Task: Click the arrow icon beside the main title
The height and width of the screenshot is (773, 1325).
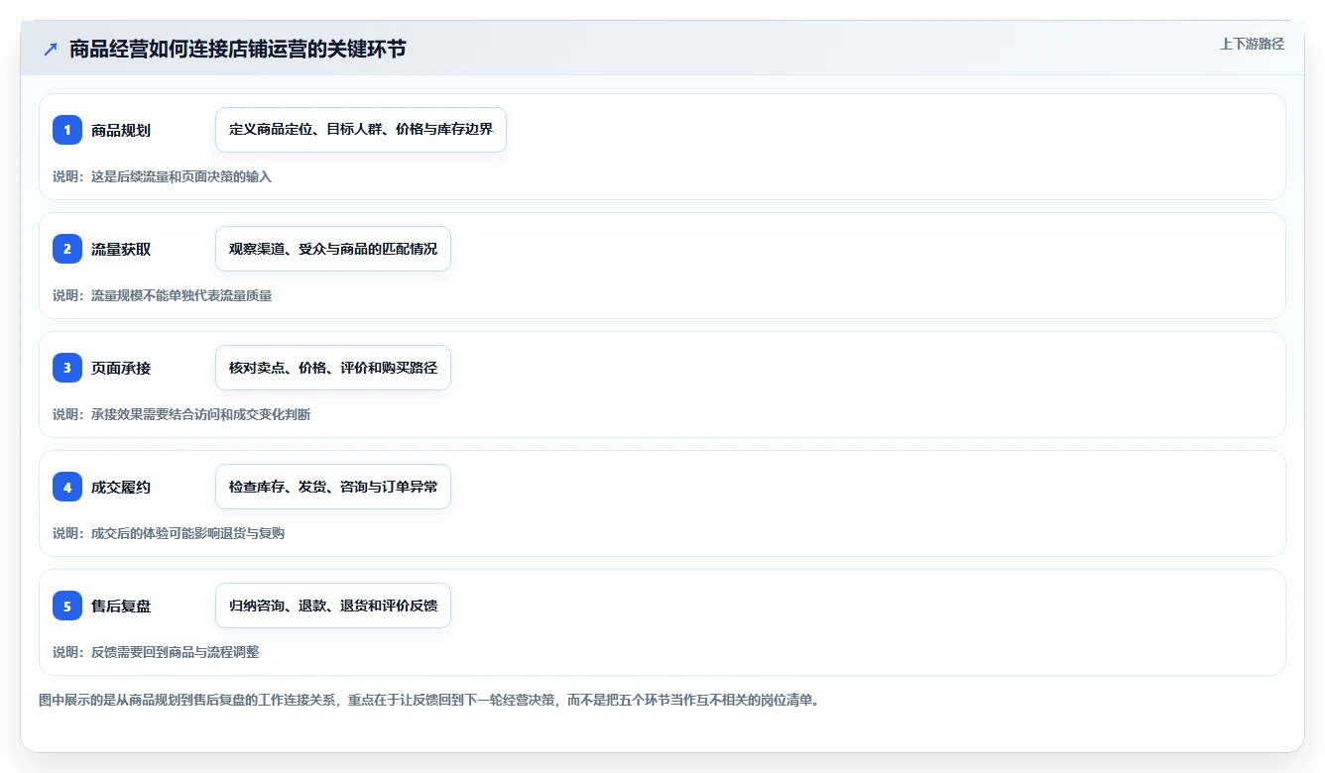Action: click(51, 50)
